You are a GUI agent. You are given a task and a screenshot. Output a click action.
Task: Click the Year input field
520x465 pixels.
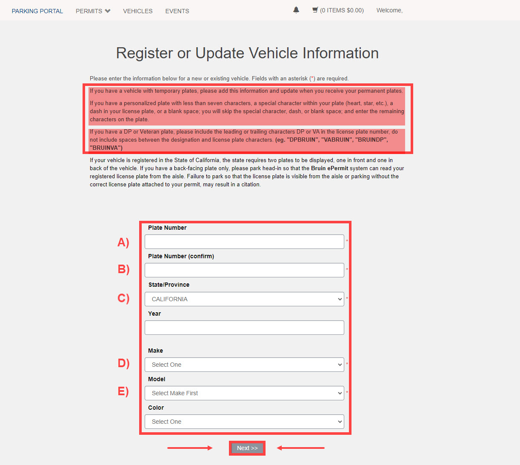244,328
